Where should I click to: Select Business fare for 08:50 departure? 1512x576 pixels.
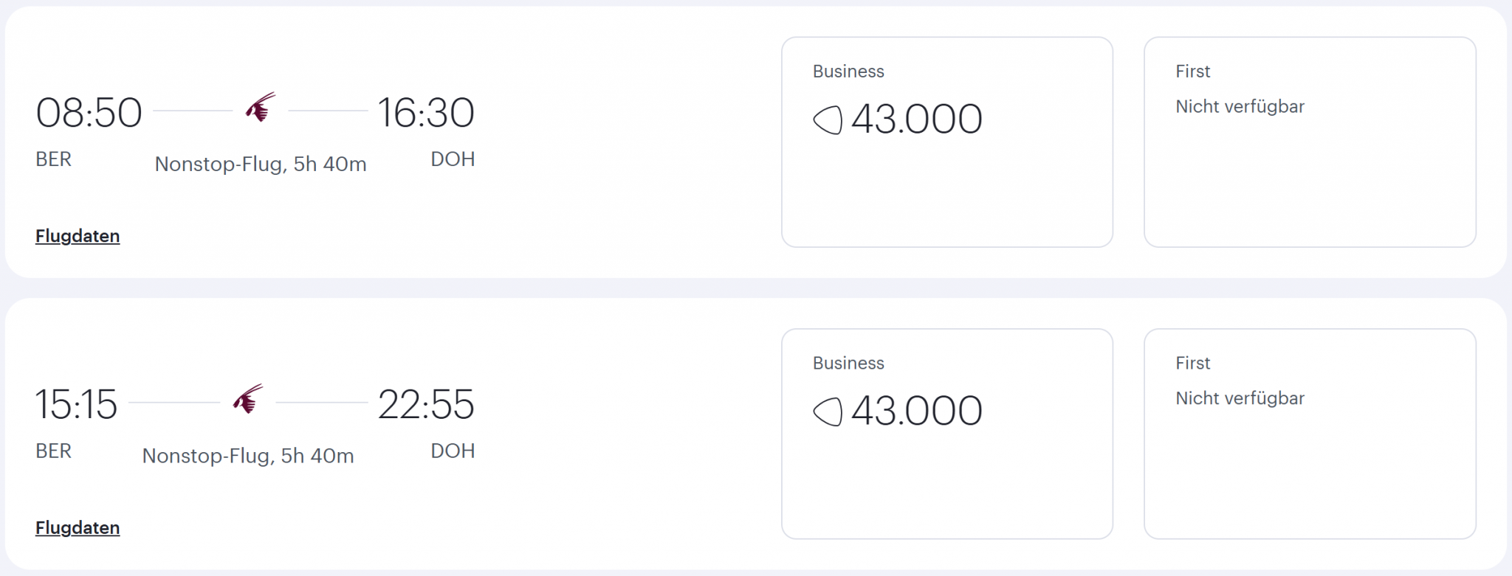point(946,142)
